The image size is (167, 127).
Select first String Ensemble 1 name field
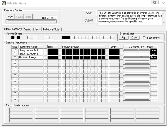pyautogui.click(x=31, y=50)
